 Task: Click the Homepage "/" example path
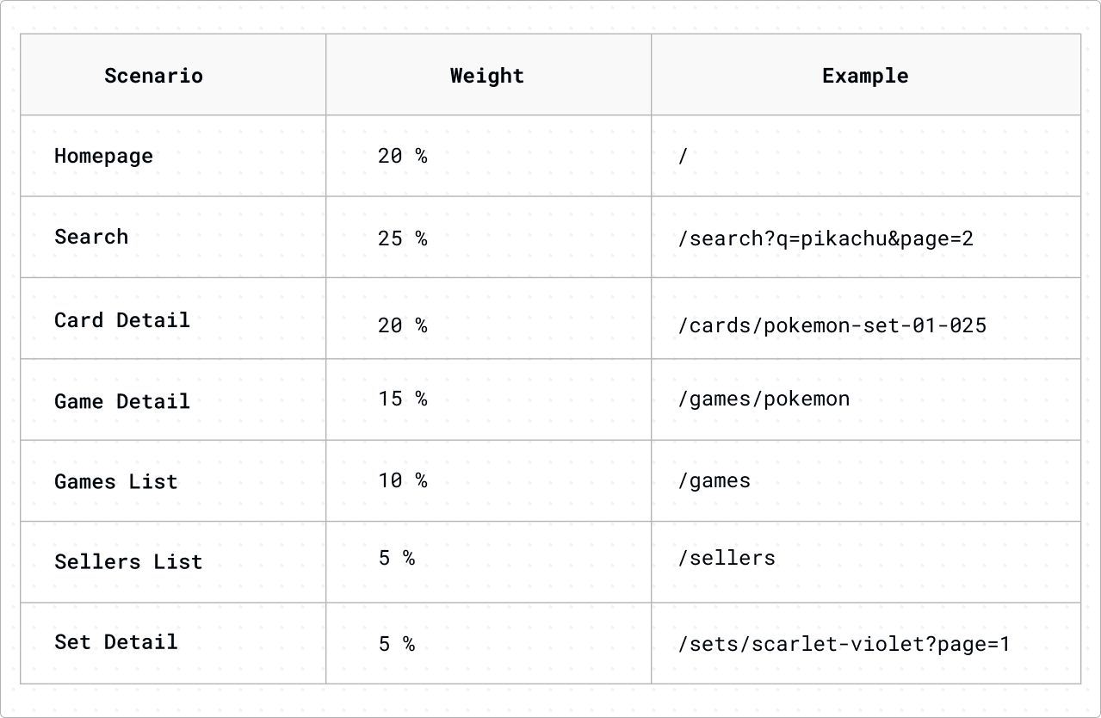pyautogui.click(x=683, y=156)
